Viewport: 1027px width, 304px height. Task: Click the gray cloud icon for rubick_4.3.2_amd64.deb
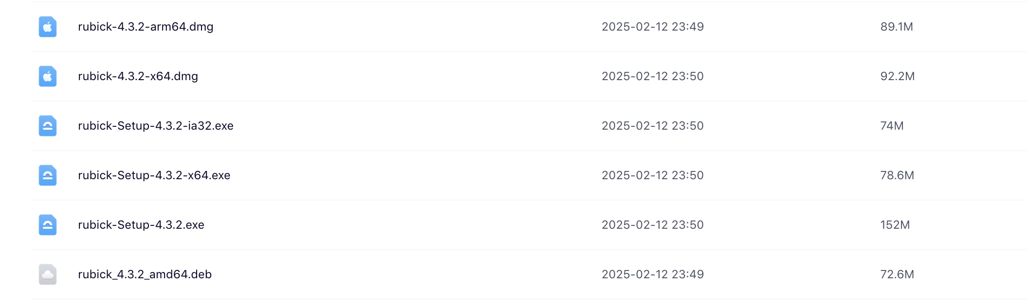click(48, 274)
